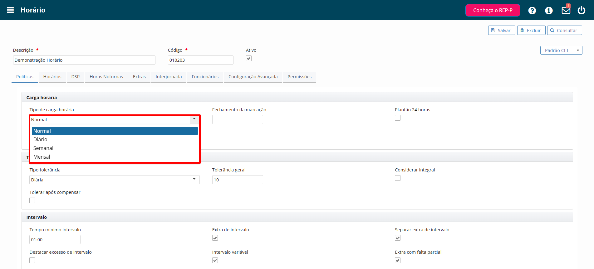
Task: Toggle Tolerar após compensar checkbox
Action: (32, 200)
